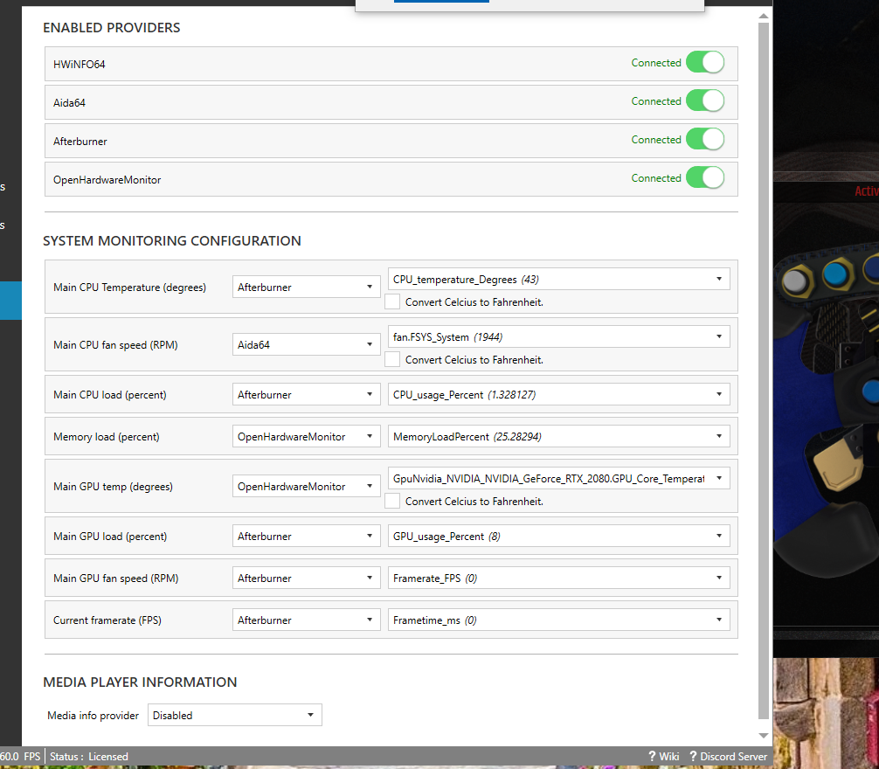Check Convert to Fahrenheit for CPU fan speed
879x769 pixels.
(391, 359)
